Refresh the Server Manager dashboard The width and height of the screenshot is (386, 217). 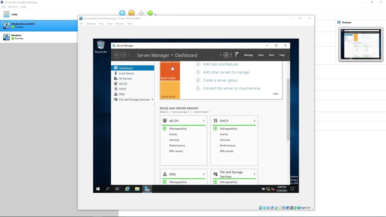click(x=226, y=55)
